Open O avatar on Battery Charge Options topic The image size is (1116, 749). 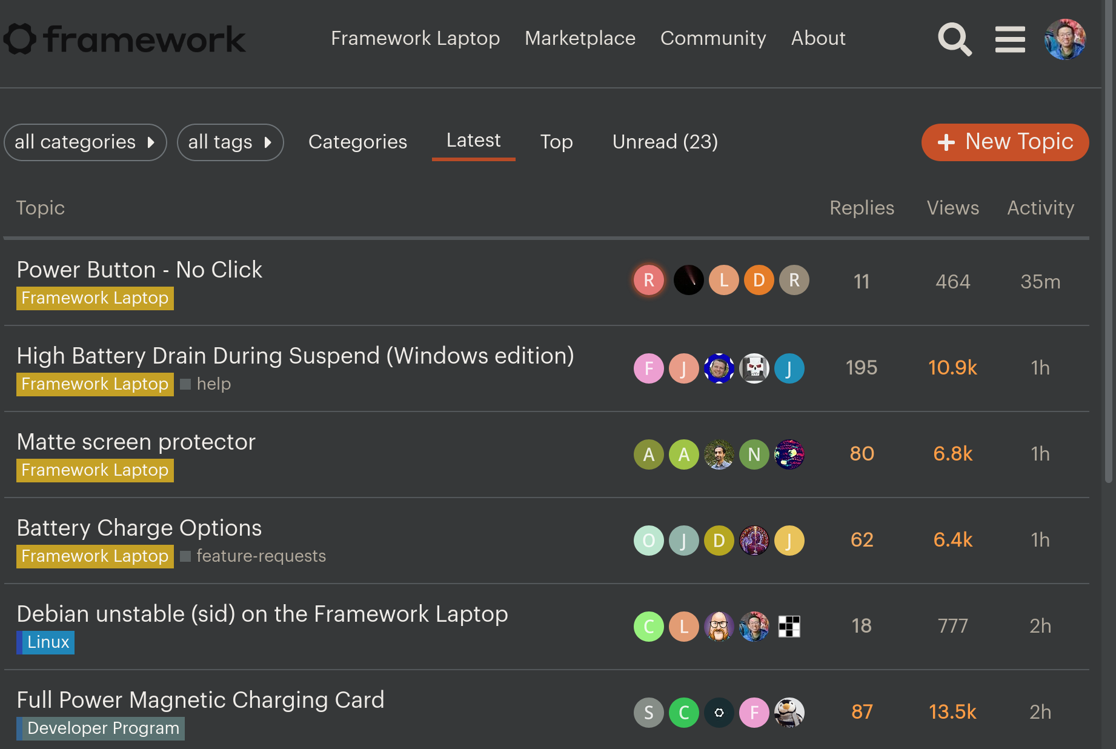(x=649, y=540)
